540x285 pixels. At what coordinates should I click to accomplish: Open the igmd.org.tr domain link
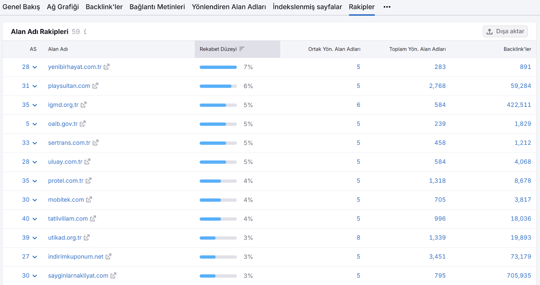pos(63,105)
